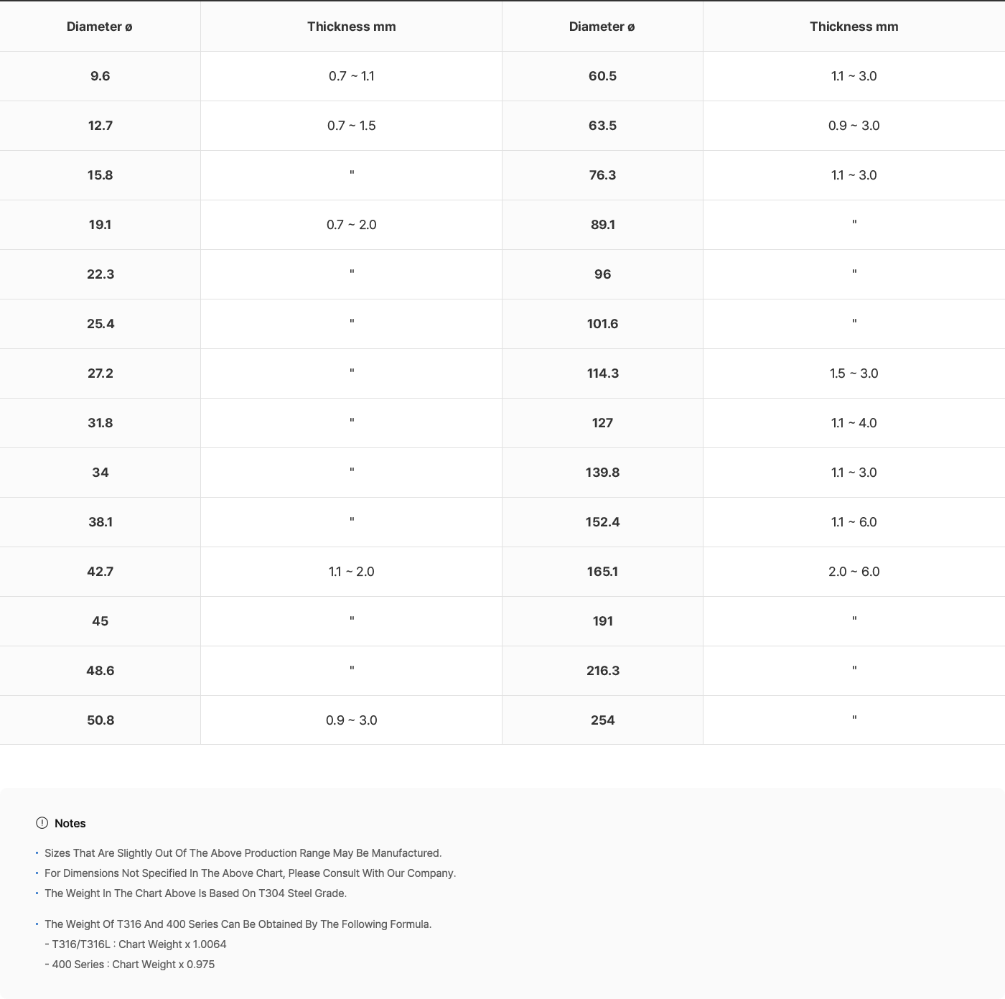1005x999 pixels.
Task: Select the 127 diameter cell
Action: (602, 423)
